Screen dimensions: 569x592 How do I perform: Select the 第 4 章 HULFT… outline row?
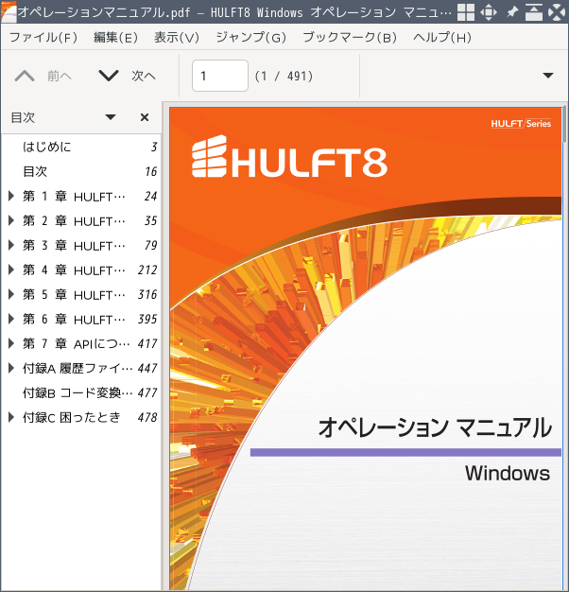coord(81,270)
